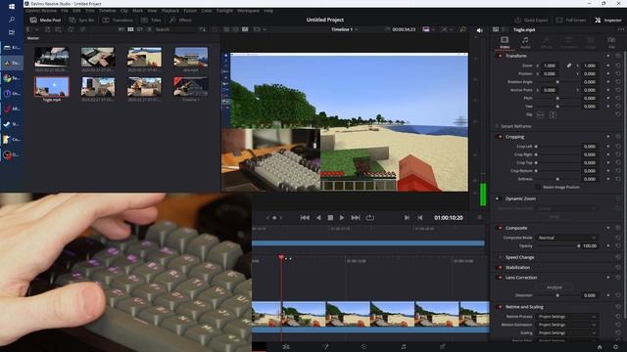This screenshot has height=352, width=627.
Task: Toggle the Stabilization section switch
Action: point(500,268)
